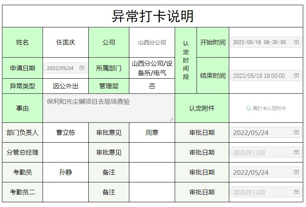The image size is (306, 207).
Task: Click the department value 山西分公司/设备所/电气
Action: pyautogui.click(x=152, y=68)
